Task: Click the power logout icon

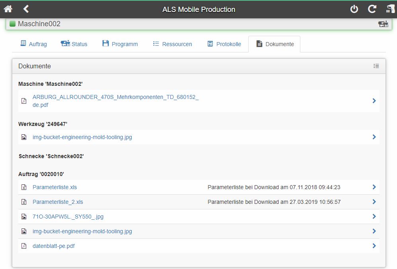Action: pos(354,9)
